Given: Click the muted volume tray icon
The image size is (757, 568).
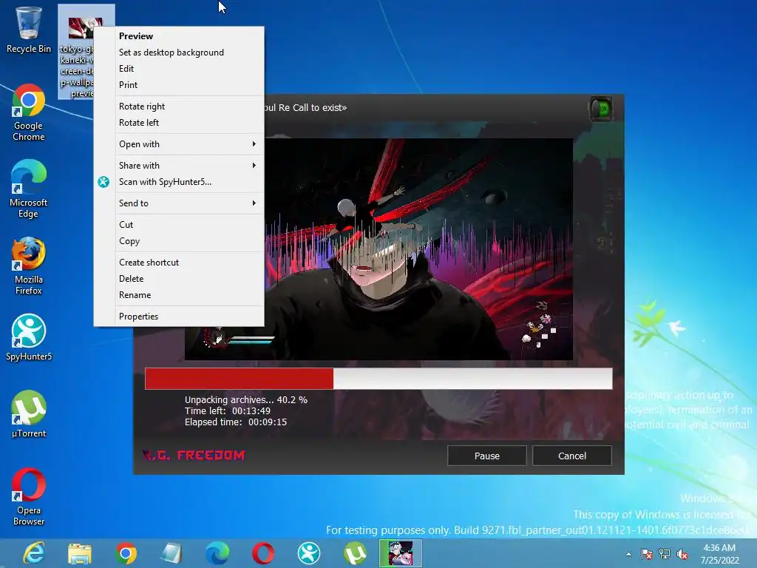Looking at the screenshot, I should [682, 554].
